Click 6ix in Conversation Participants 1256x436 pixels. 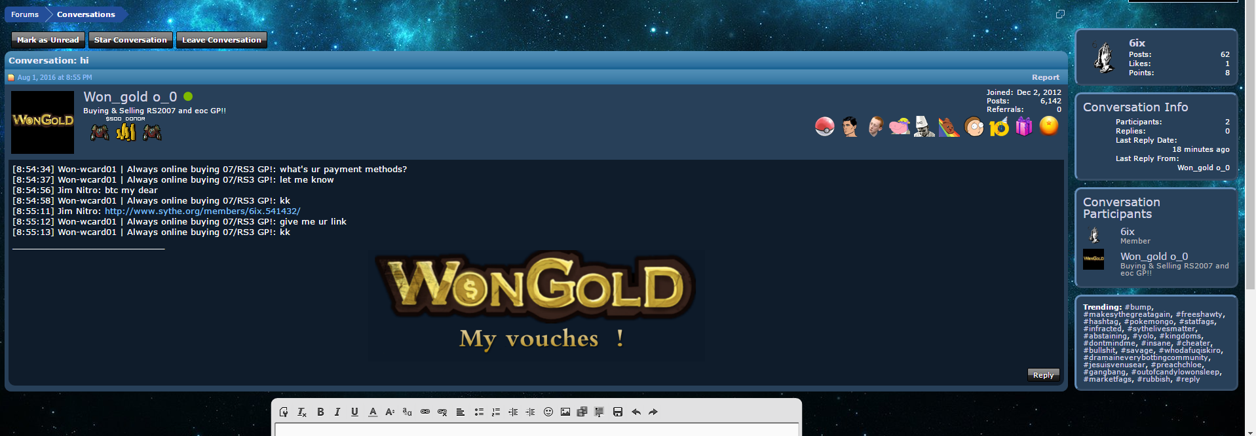[x=1127, y=232]
